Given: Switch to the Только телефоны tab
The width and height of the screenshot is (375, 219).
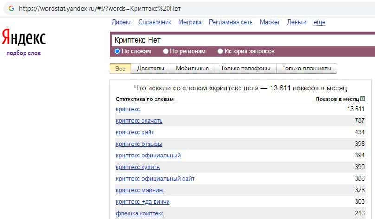Looking at the screenshot, I should coord(246,69).
